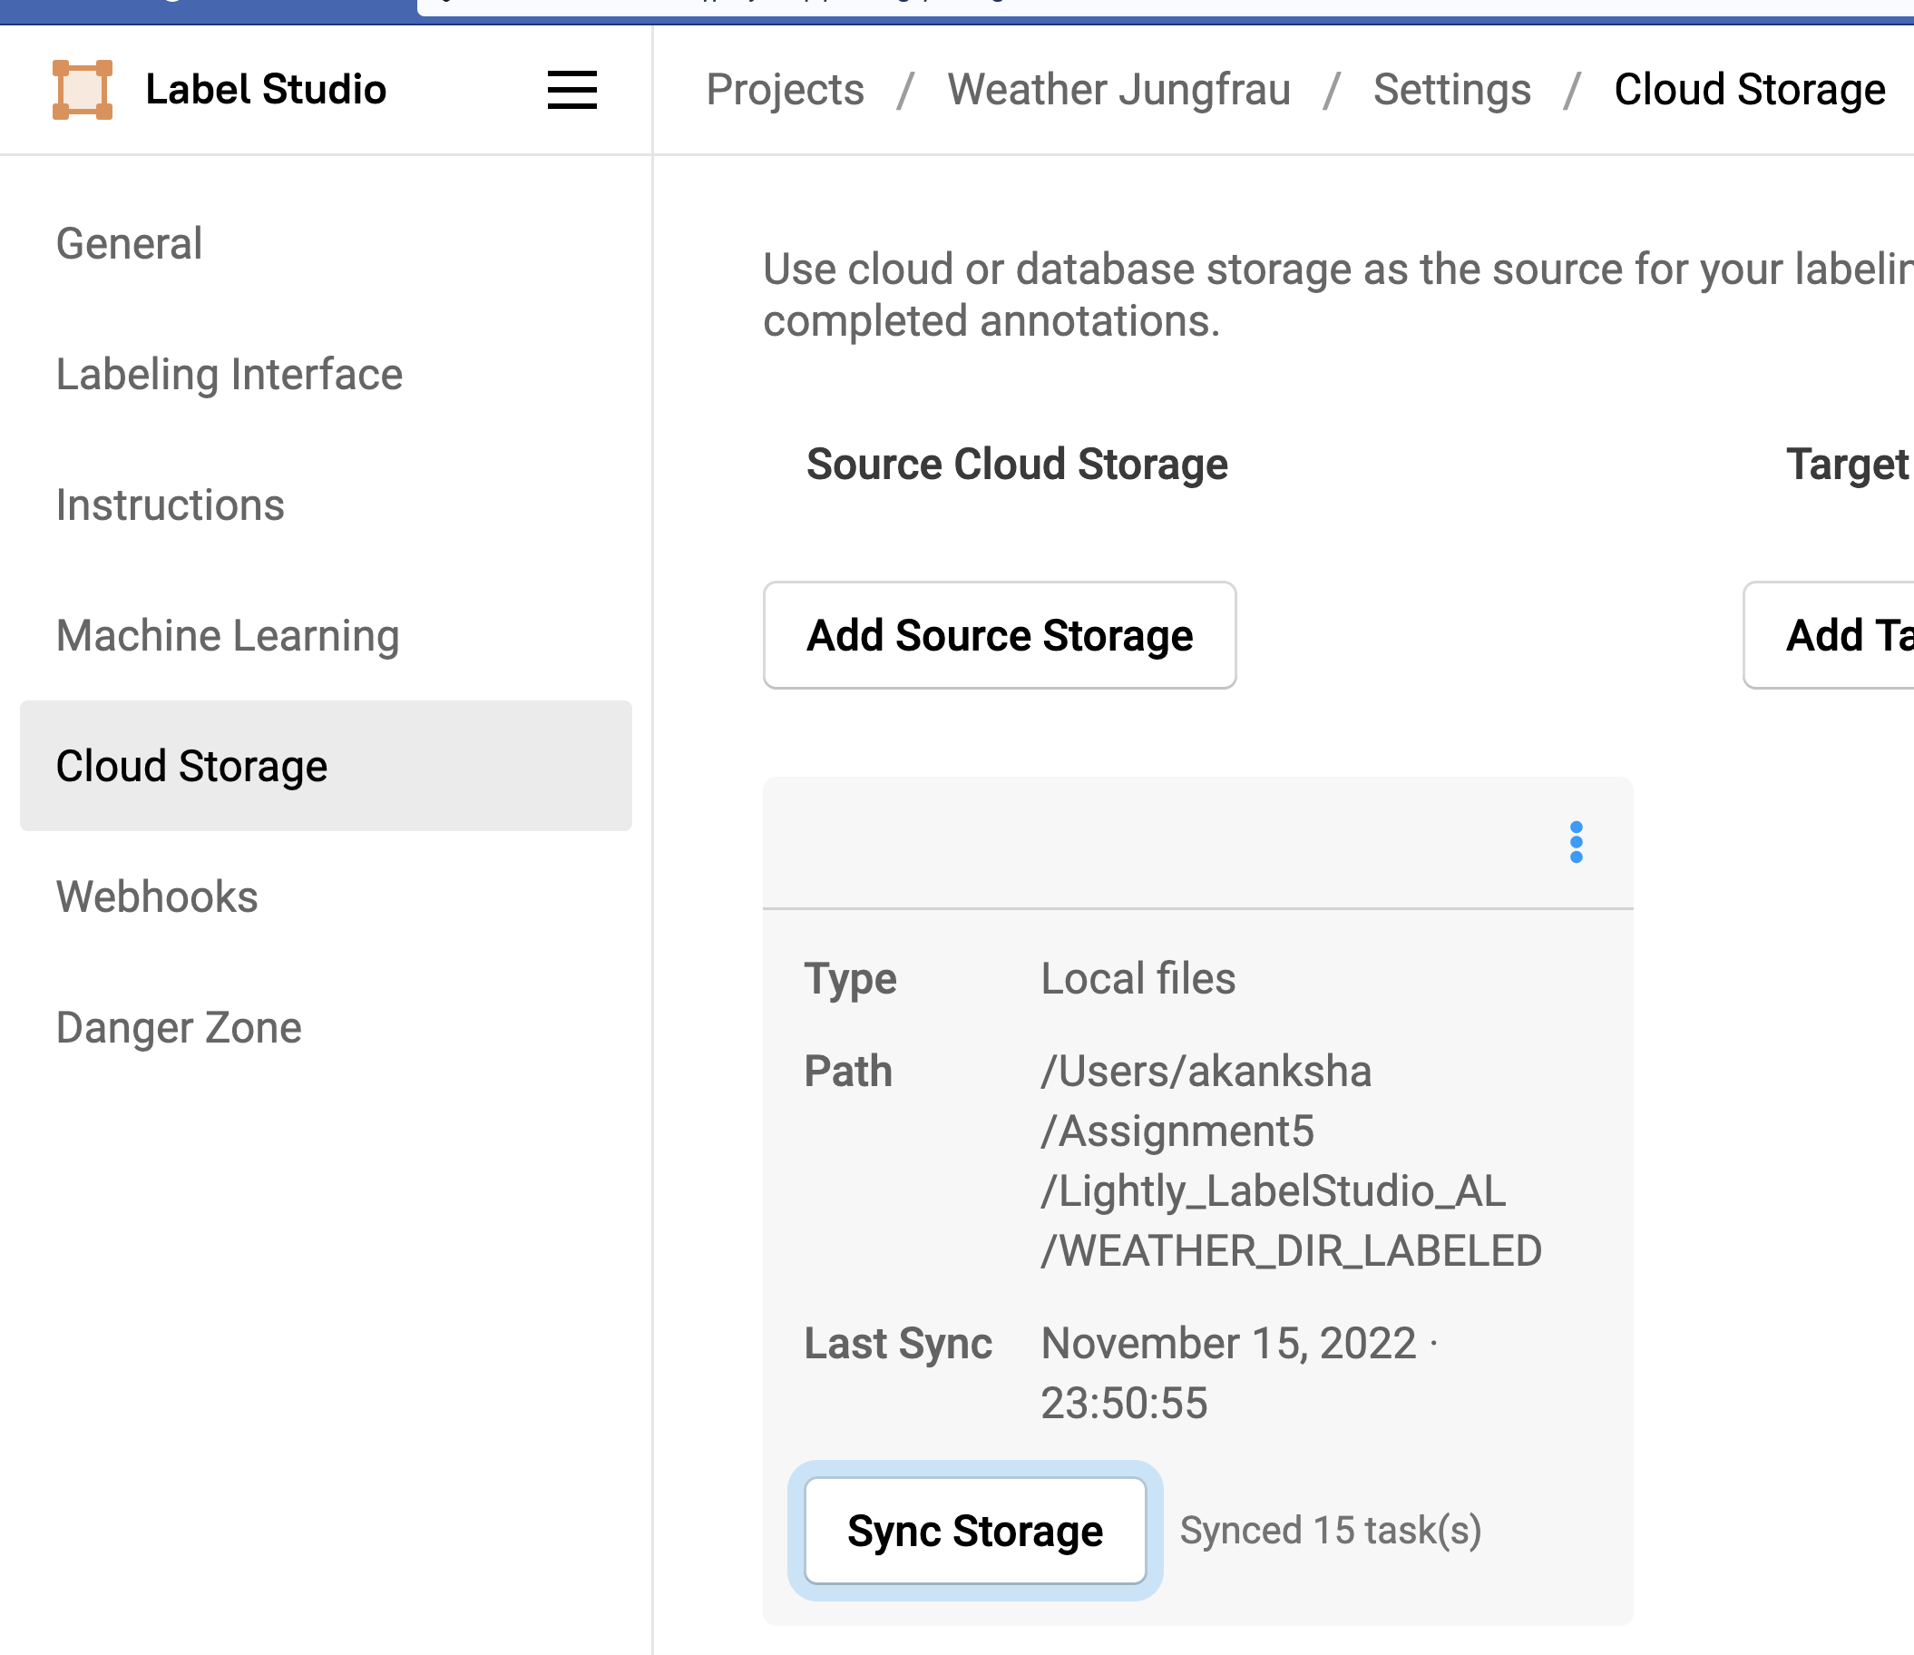Screen dimensions: 1914x1655
Task: Click the 'Local files' type value
Action: [x=1138, y=979]
